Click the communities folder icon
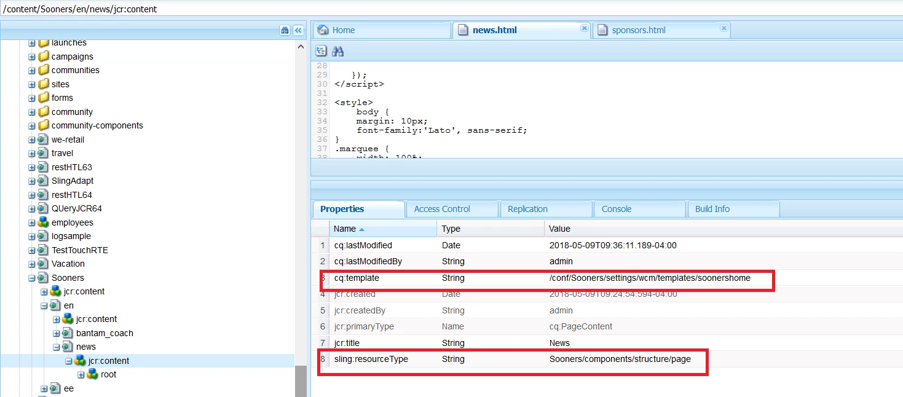Viewport: 903px width, 397px height. 43,70
